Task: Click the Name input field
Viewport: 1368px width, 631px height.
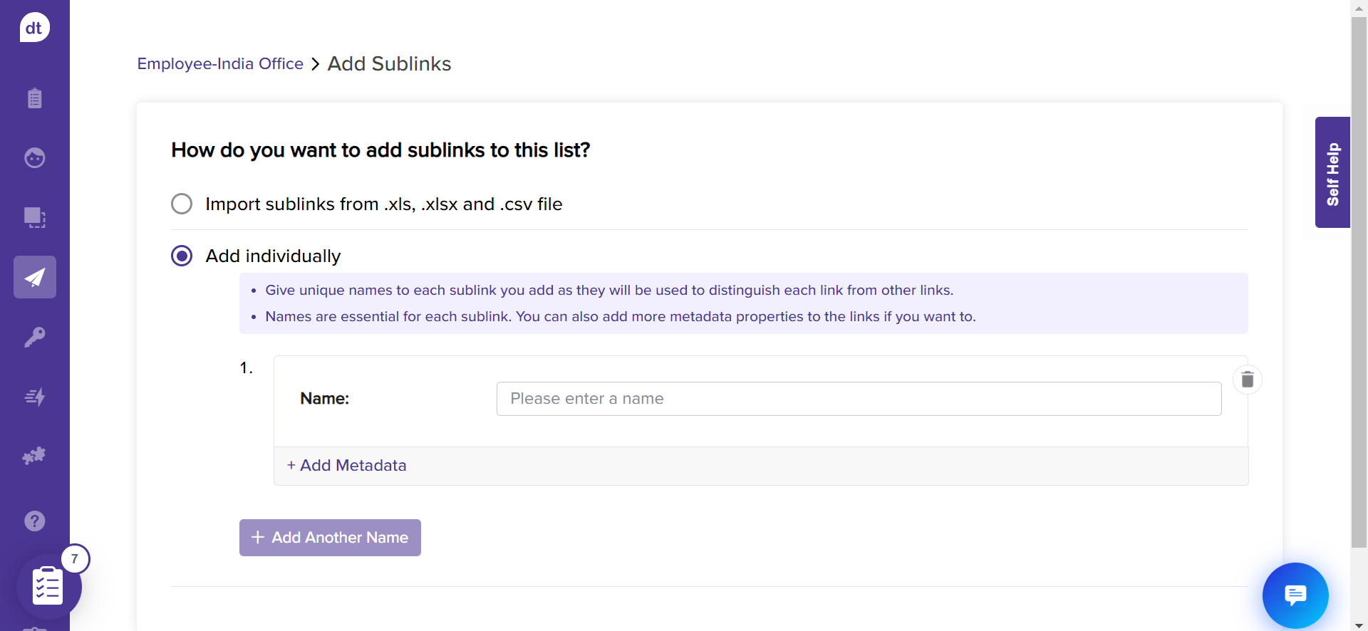Action: (x=859, y=399)
